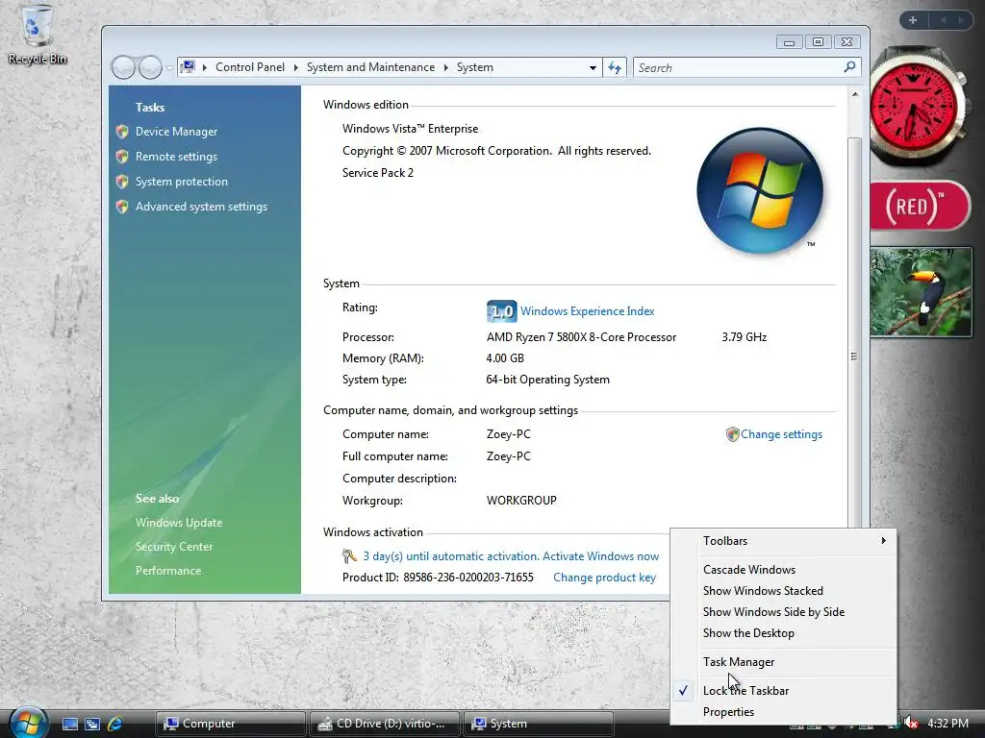Open recent pages dropdown beside Forward button
This screenshot has height=738, width=985.
click(169, 68)
